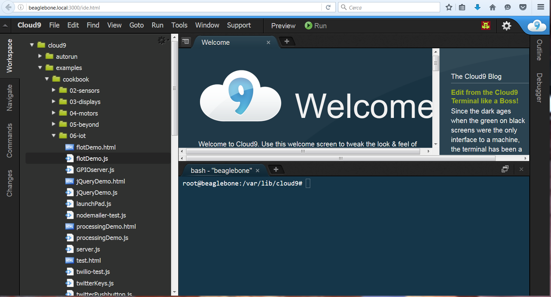Expand the 02-sensors folder
551x297 pixels.
tap(54, 90)
